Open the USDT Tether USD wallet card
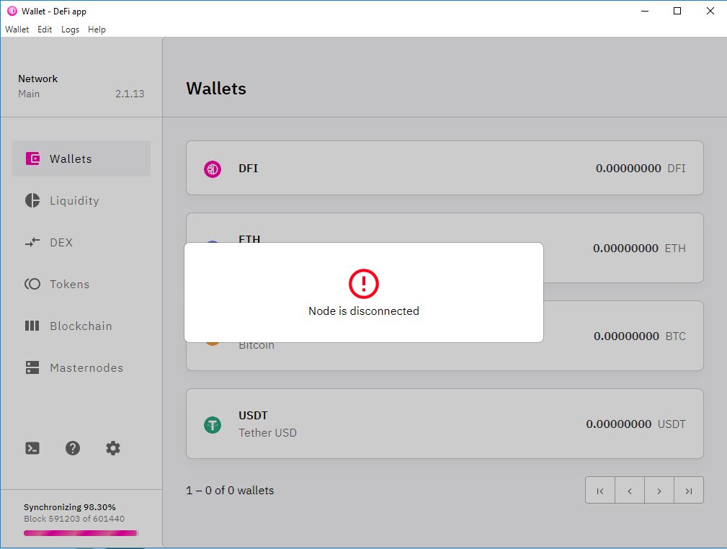 coord(445,424)
